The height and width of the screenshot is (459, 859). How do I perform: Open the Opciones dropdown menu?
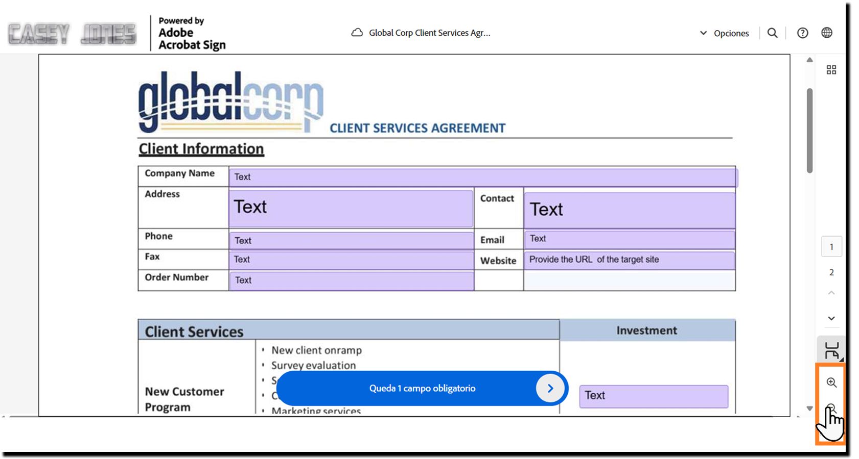pos(724,33)
